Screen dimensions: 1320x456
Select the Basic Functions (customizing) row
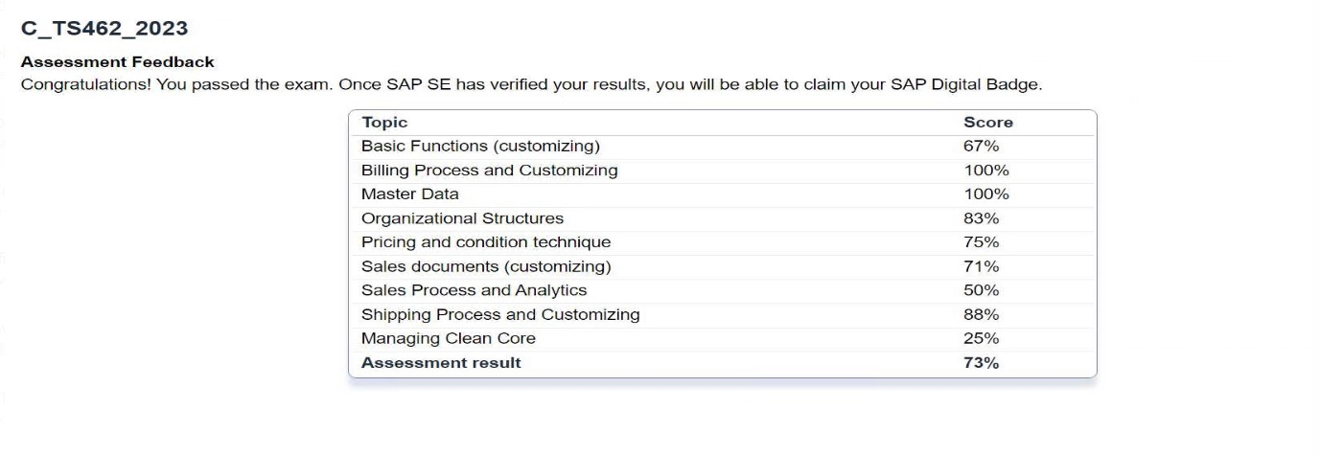point(723,147)
